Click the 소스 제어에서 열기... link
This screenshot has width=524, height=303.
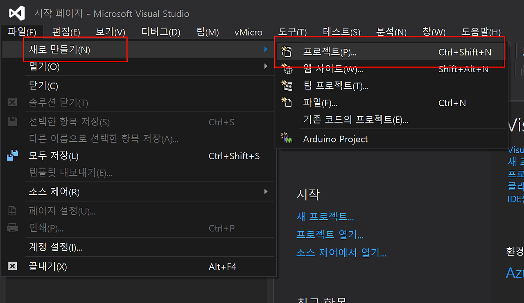pyautogui.click(x=341, y=253)
